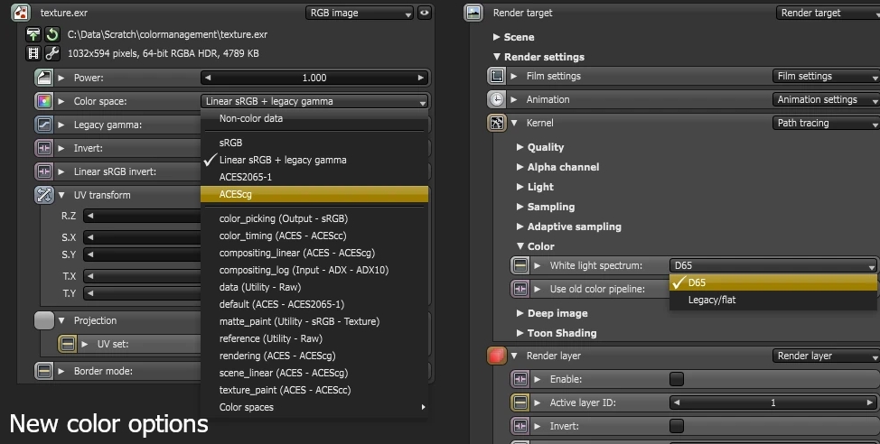Toggle the Render layer Enable checkbox
Image resolution: width=880 pixels, height=444 pixels.
click(676, 379)
